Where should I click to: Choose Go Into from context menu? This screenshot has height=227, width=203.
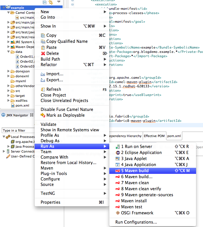pos(72,17)
